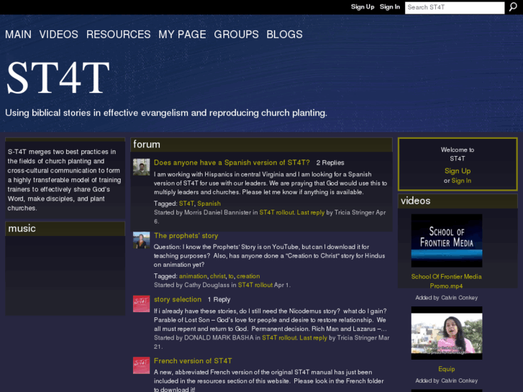
Task: Open the French version of ST4T thread
Action: pos(193,360)
